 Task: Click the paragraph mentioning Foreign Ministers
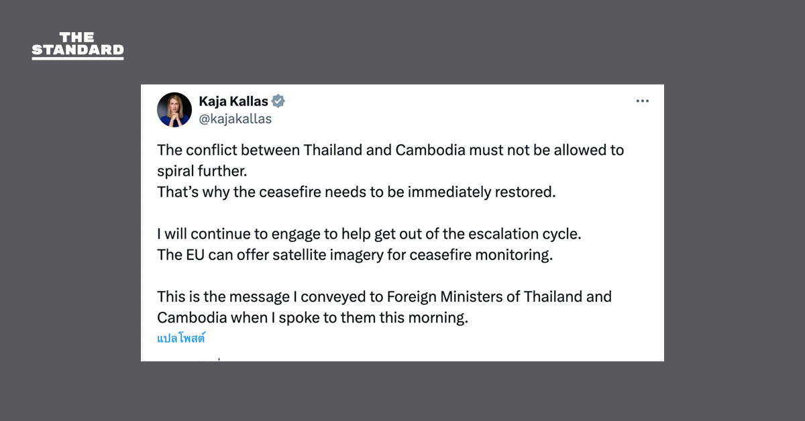[384, 296]
